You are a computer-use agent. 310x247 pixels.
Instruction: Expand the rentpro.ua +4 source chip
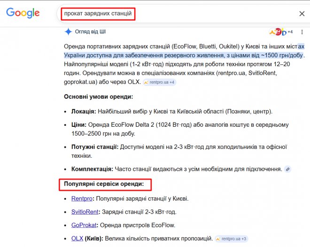pyautogui.click(x=159, y=82)
